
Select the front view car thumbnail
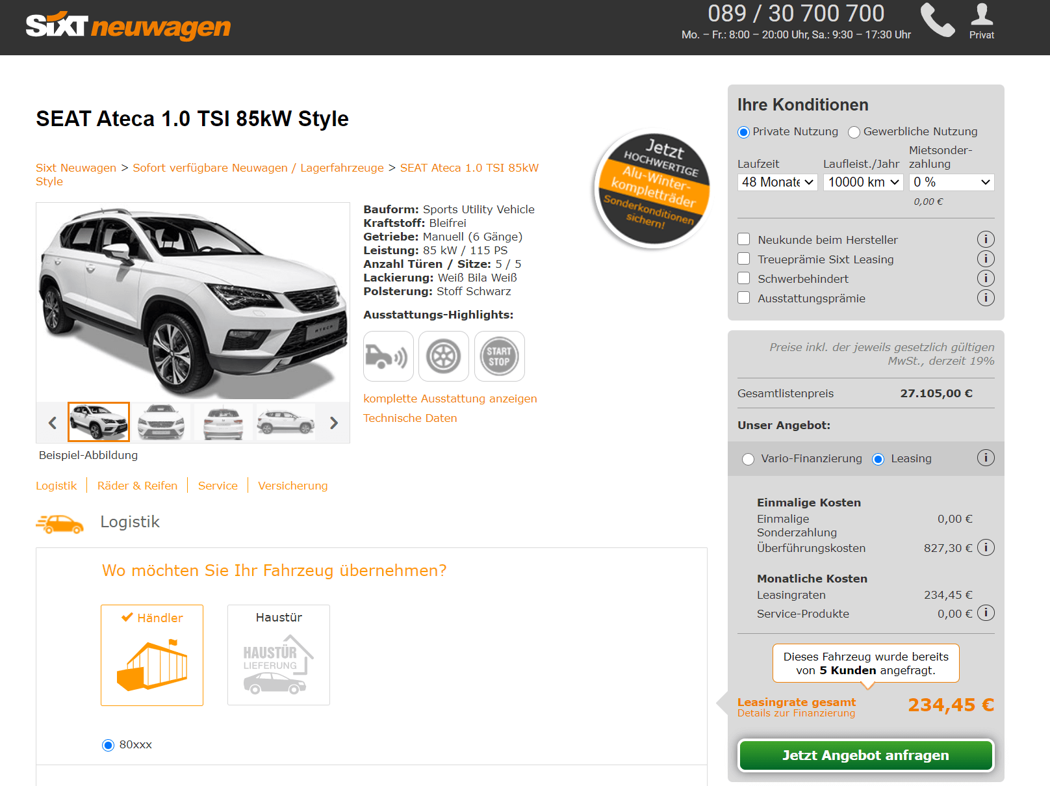161,422
